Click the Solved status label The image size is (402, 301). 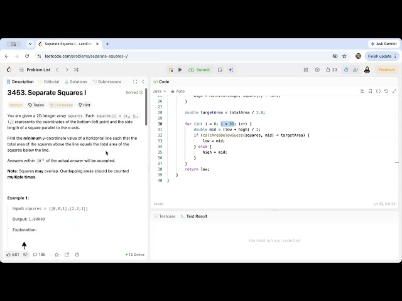(134, 92)
